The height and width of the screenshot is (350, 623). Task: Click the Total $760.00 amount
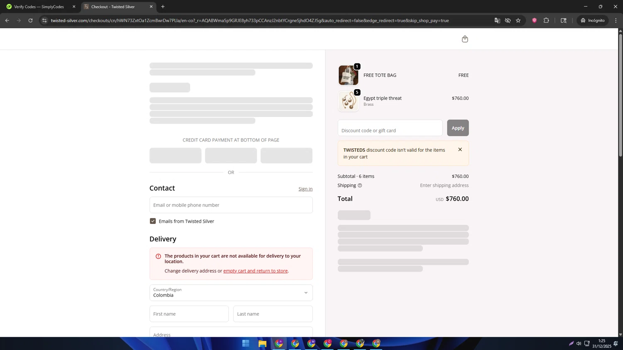(x=457, y=199)
